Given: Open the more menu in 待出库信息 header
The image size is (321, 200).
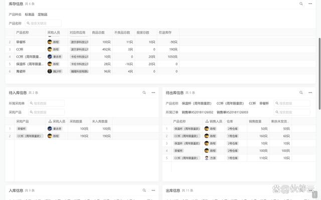Looking at the screenshot, I should [310, 92].
